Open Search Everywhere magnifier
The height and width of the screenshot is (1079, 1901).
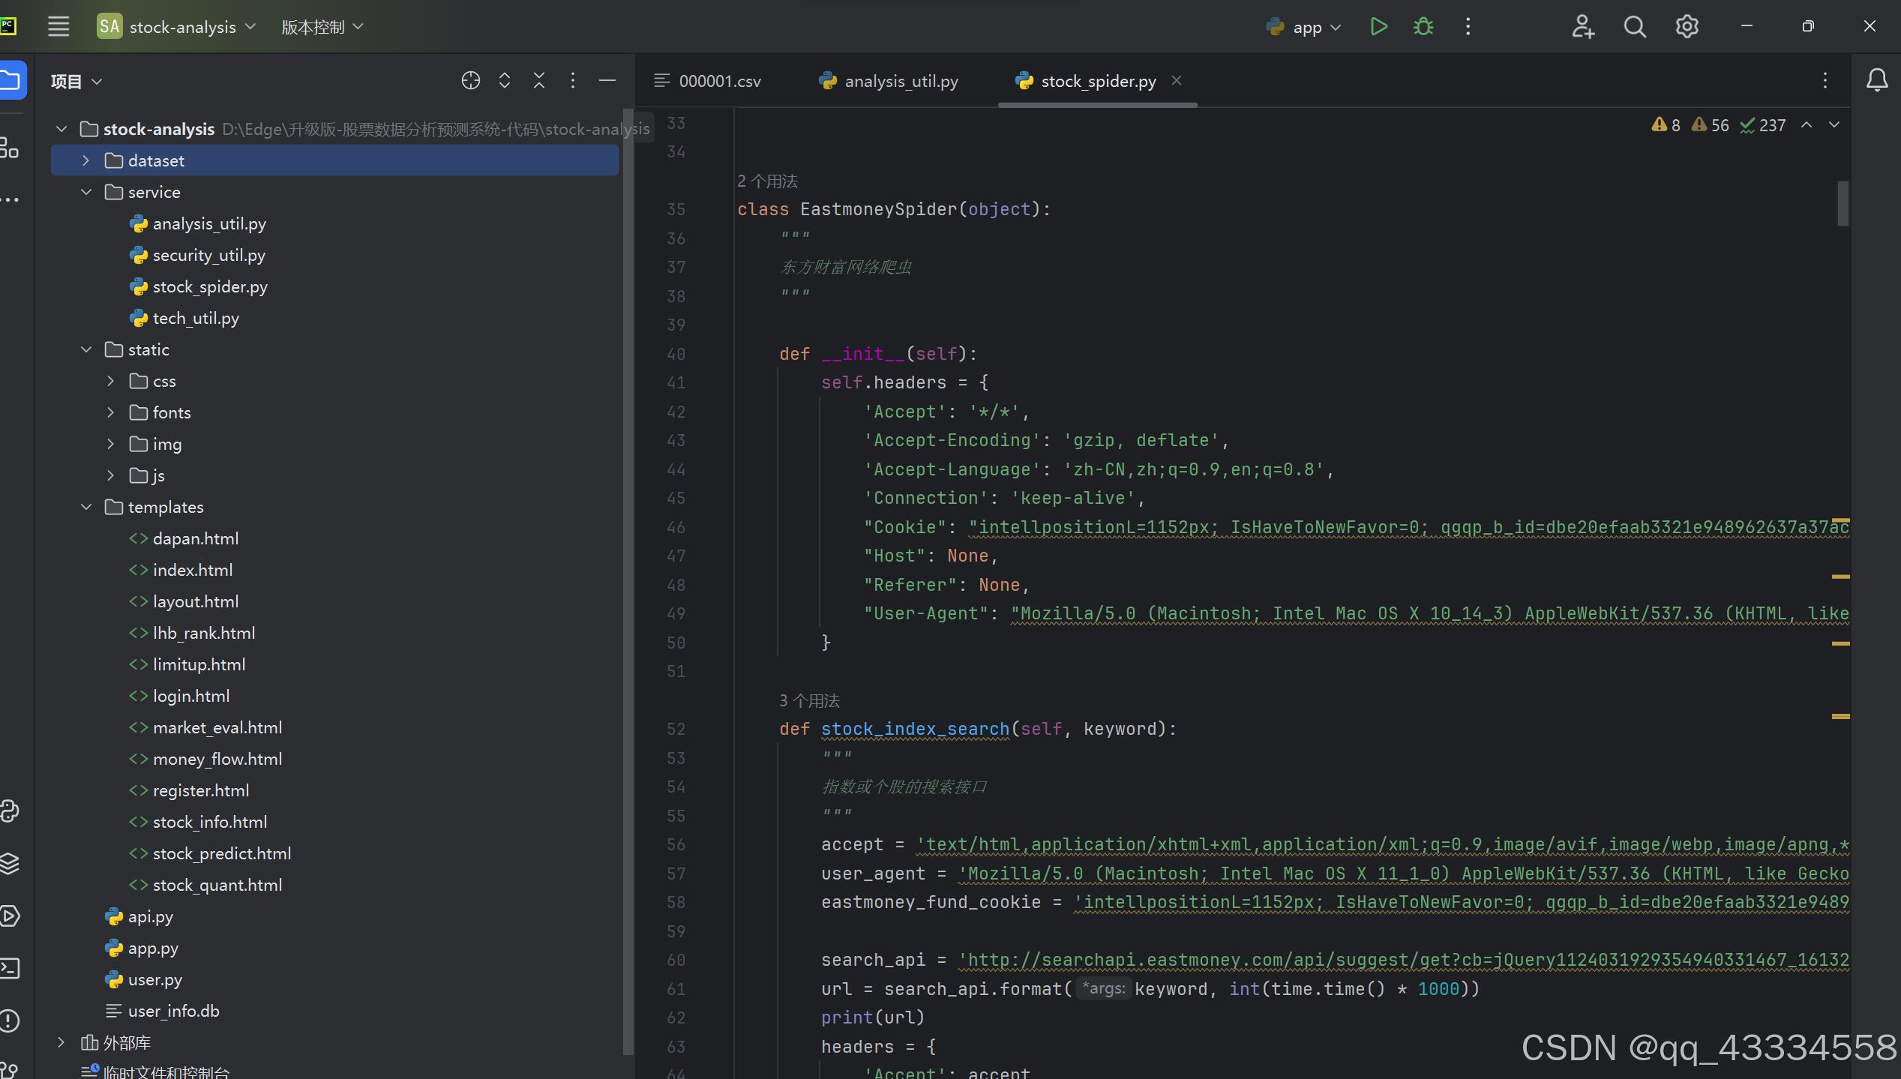pyautogui.click(x=1635, y=27)
